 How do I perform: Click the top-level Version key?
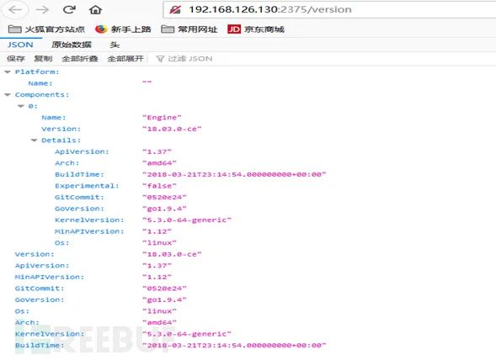(x=35, y=254)
